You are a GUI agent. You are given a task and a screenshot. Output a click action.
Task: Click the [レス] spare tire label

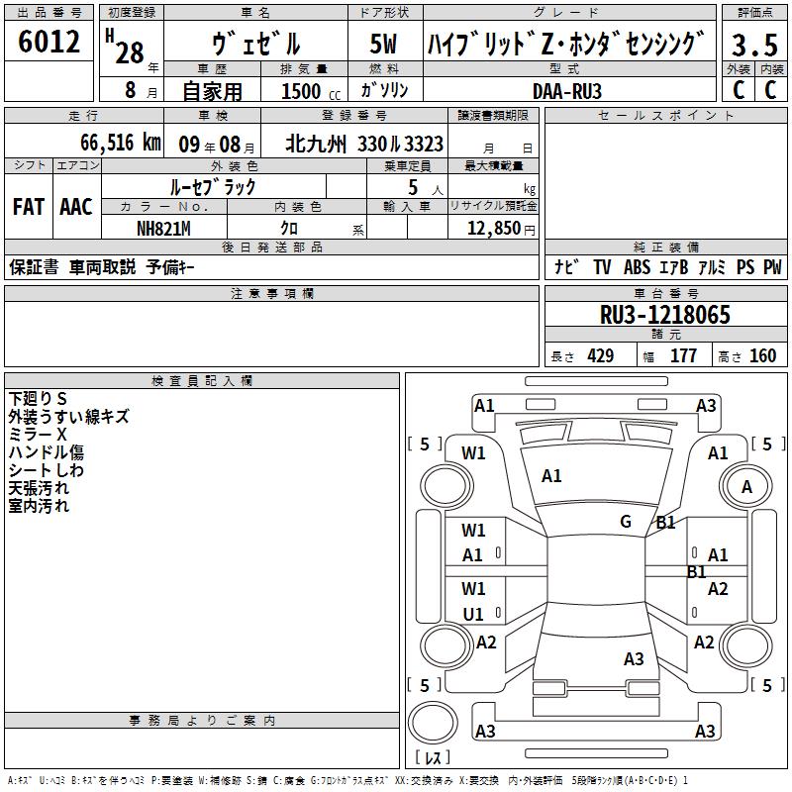(433, 757)
